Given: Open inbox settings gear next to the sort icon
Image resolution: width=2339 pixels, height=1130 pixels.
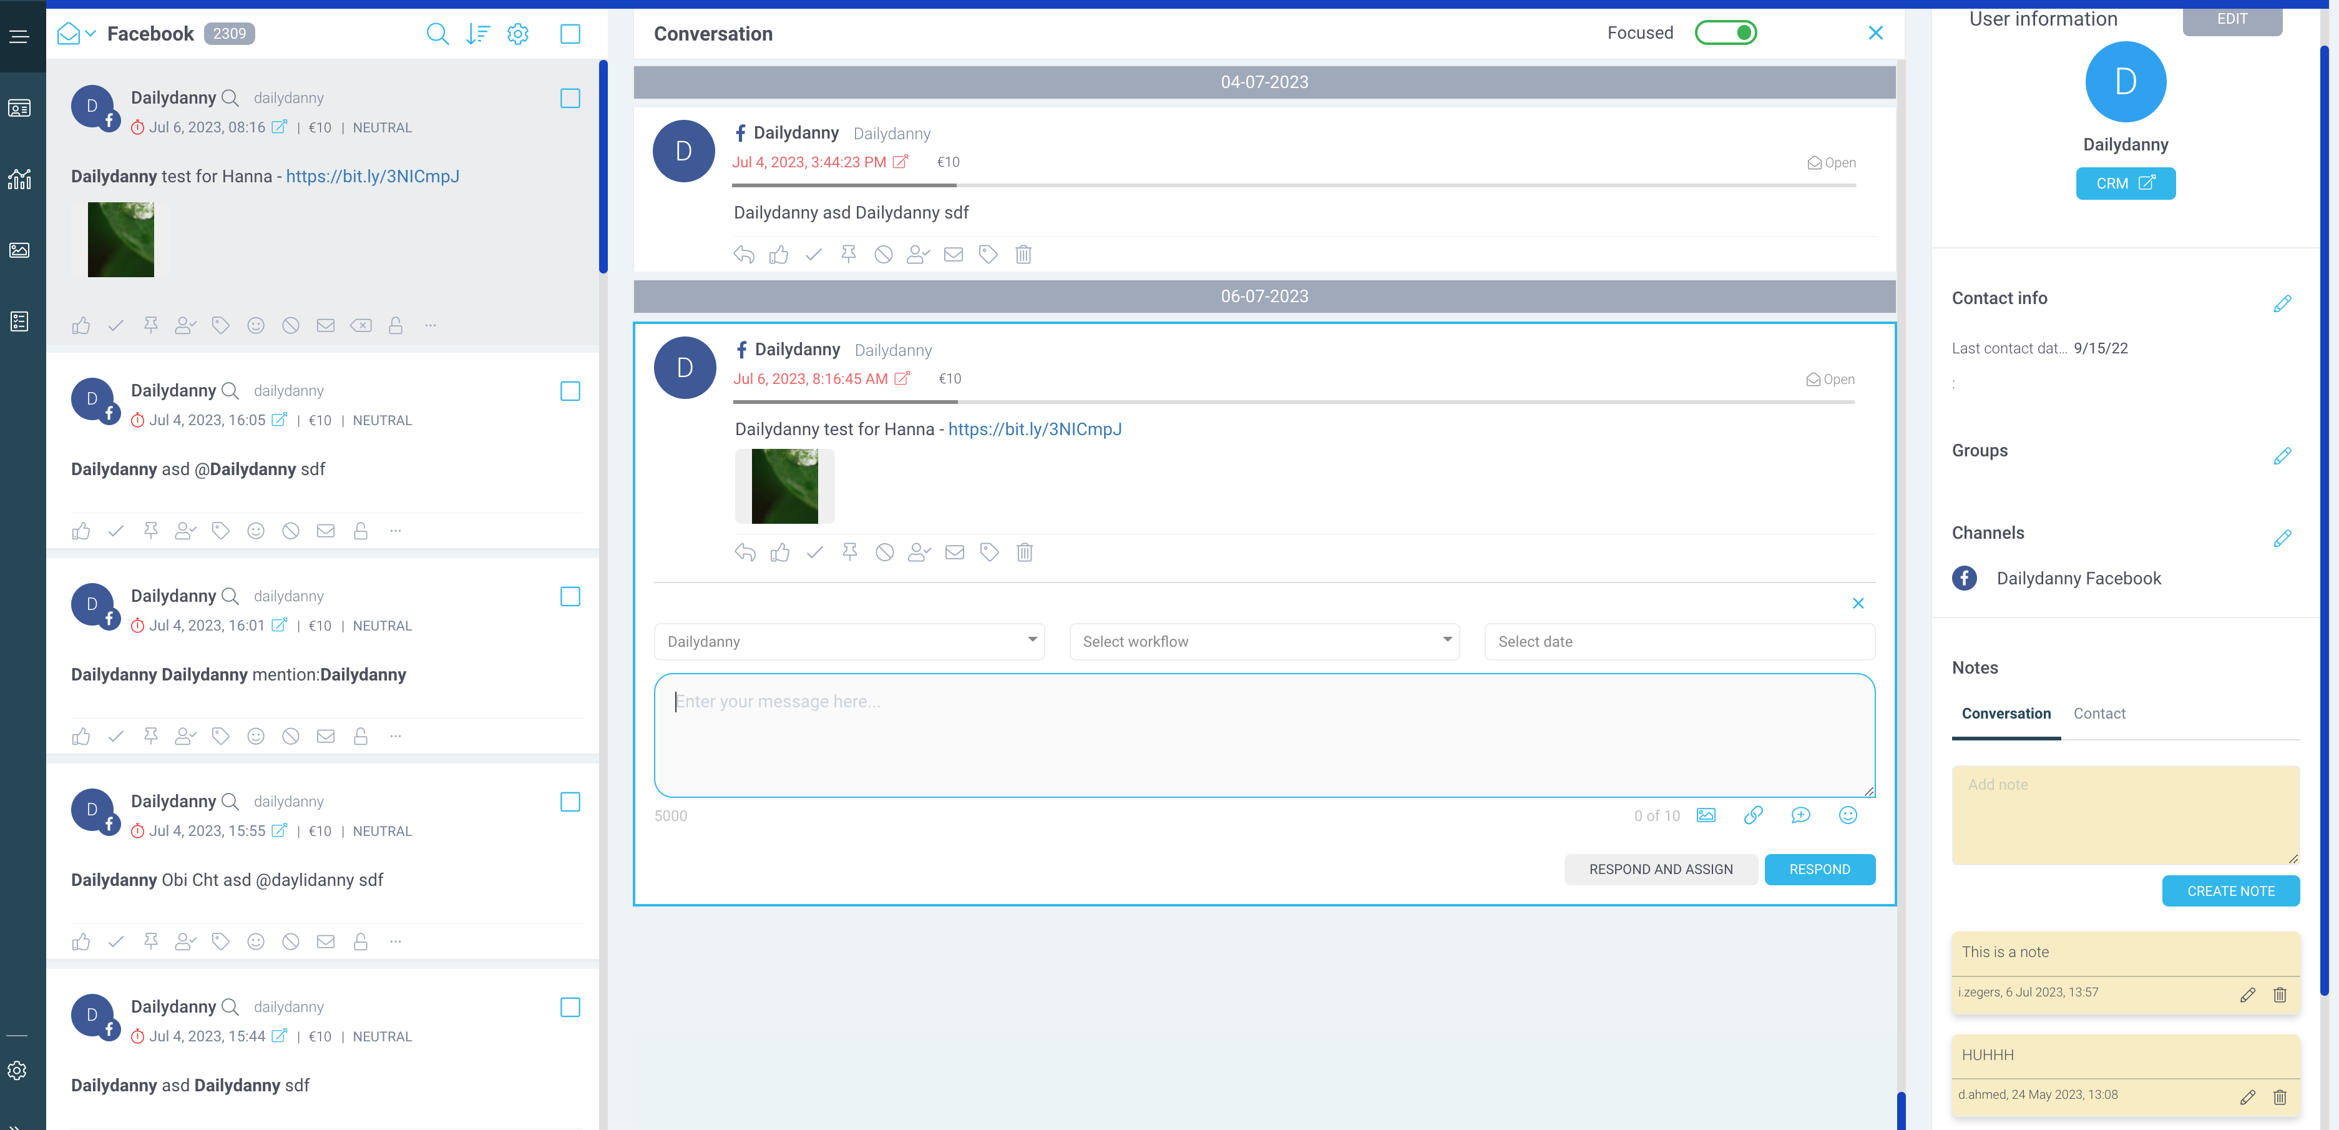Looking at the screenshot, I should point(517,34).
